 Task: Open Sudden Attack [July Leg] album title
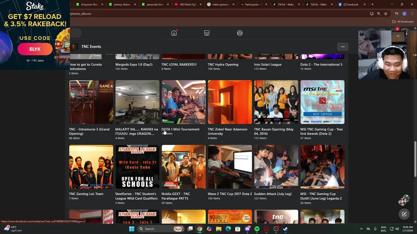coord(273,194)
